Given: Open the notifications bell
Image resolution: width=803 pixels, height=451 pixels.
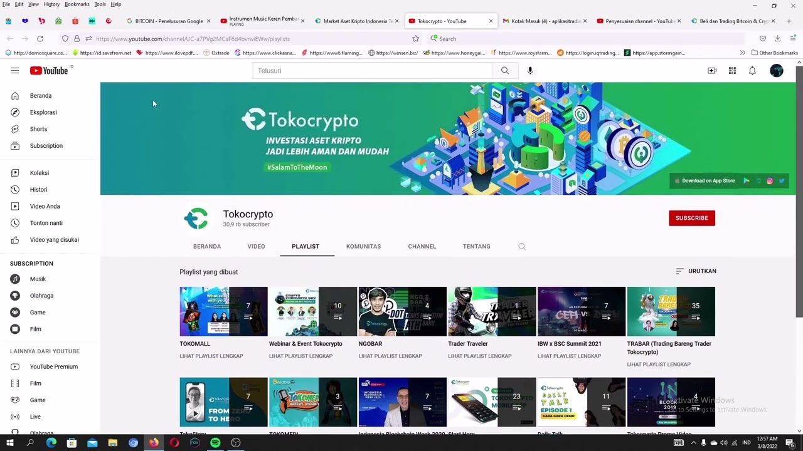Looking at the screenshot, I should click(x=752, y=71).
